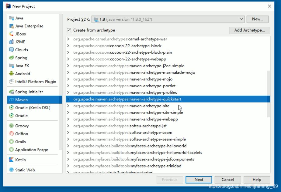Click the Kotlin icon
The image size is (281, 192).
(12, 160)
